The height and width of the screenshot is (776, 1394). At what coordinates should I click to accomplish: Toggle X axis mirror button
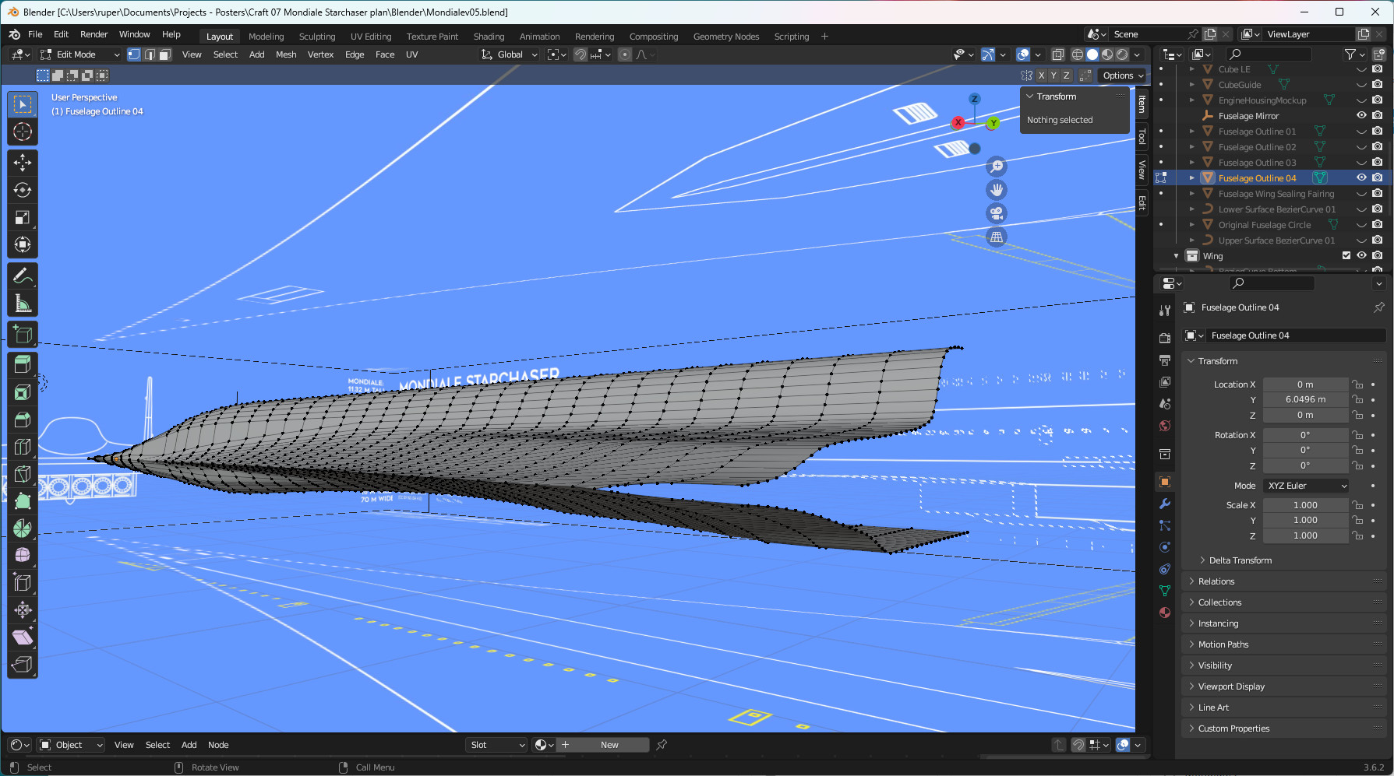tap(1041, 75)
